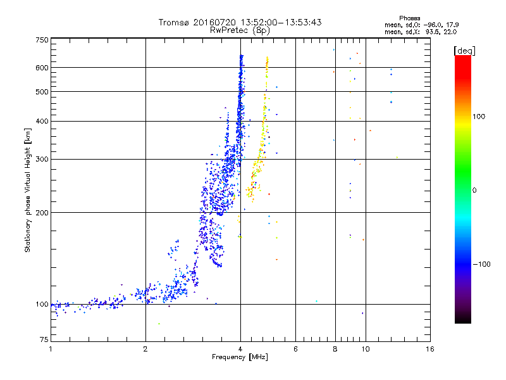Viewport: 506px width, 380px height.
Task: Click the '[deg]' colorbar unit label
Action: [x=464, y=51]
